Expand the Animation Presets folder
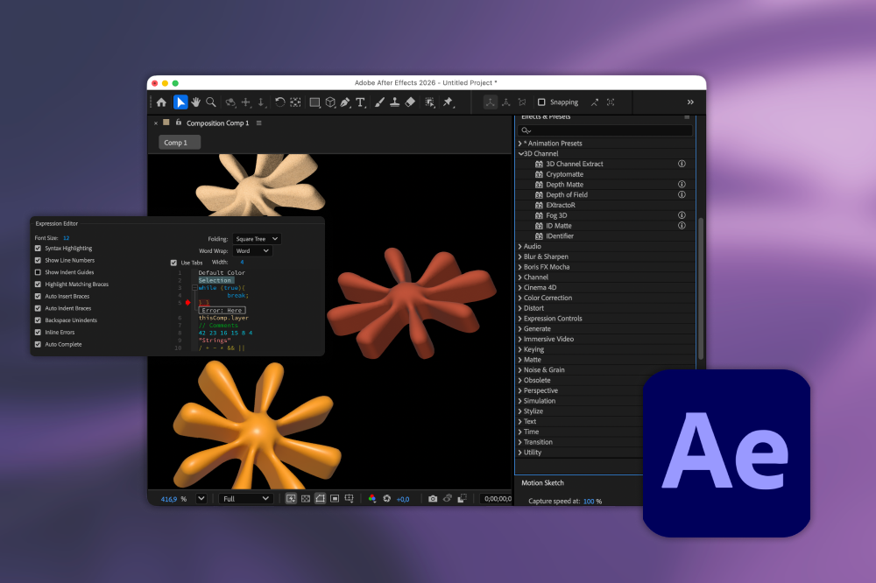876x583 pixels. tap(520, 144)
